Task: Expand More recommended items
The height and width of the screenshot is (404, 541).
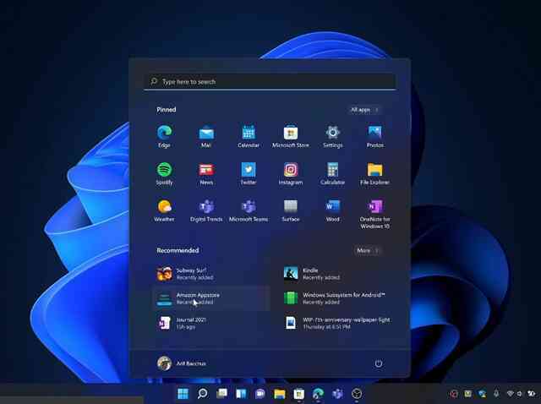Action: click(368, 250)
